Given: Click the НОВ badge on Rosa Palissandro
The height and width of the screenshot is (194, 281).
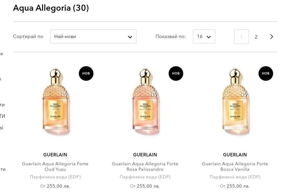Looking at the screenshot, I should click(176, 74).
